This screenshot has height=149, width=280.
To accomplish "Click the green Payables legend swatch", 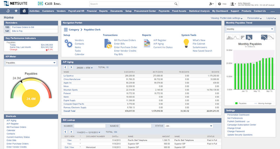I will pyautogui.click(x=236, y=103).
